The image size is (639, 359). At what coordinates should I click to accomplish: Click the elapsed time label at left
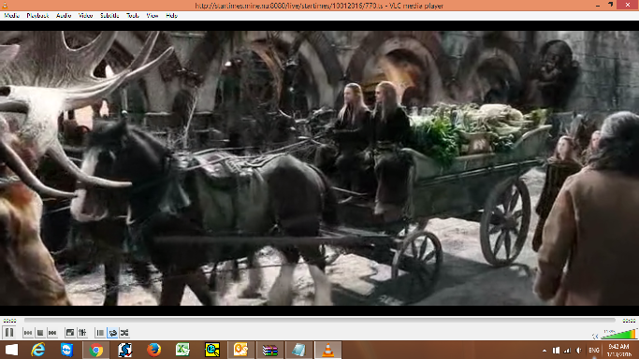pyautogui.click(x=9, y=321)
